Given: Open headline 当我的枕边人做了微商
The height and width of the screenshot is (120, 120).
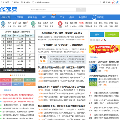Looking at the screenshot, I should pyautogui.click(x=62, y=33).
